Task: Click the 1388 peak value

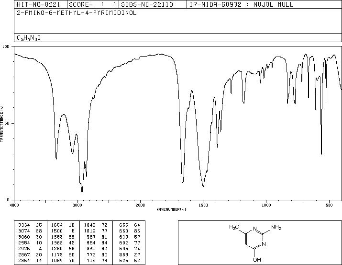Action: click(x=57, y=237)
